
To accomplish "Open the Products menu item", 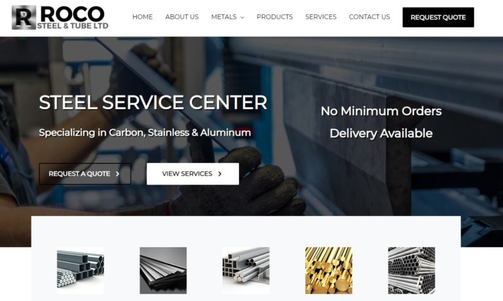I will coord(274,16).
